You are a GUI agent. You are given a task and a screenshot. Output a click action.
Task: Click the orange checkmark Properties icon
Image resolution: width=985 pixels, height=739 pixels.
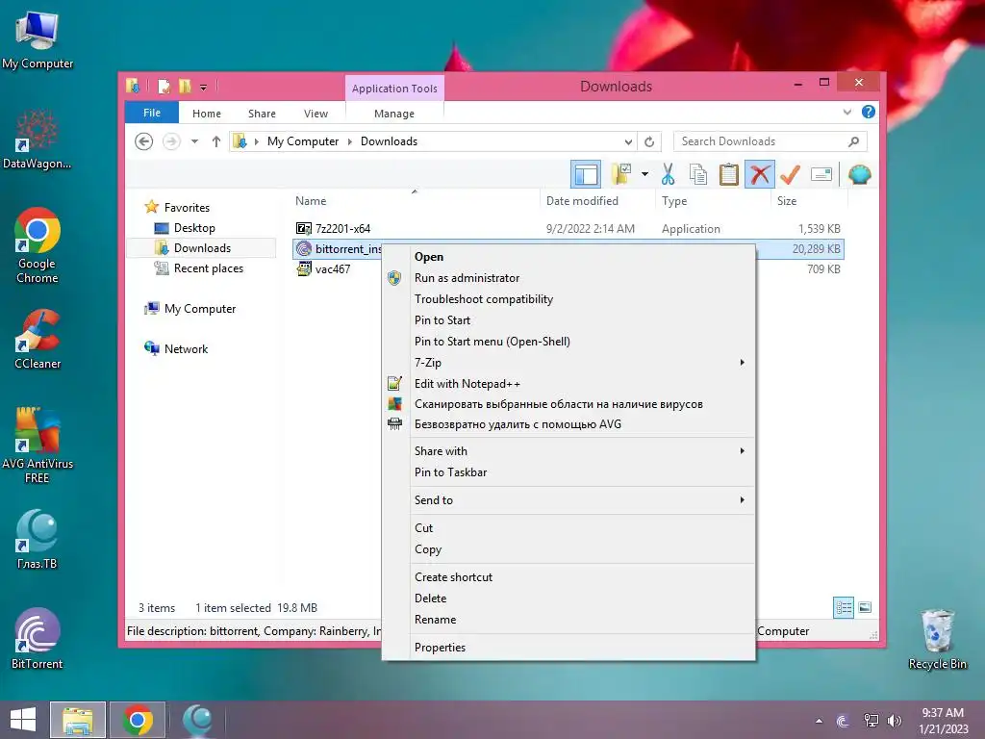(x=790, y=175)
